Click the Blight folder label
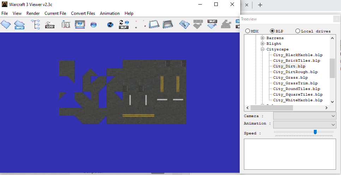Viewport: 341px width, 175px height. [274, 43]
